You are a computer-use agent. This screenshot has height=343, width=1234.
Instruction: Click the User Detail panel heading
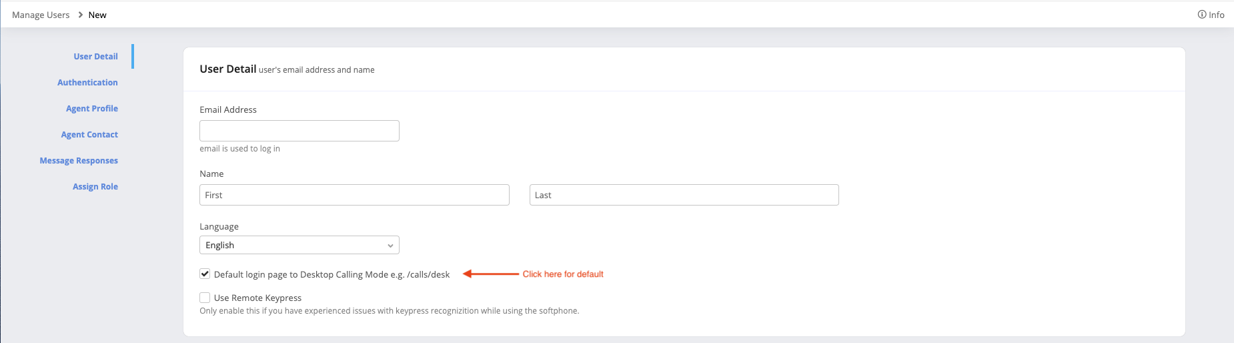tap(227, 69)
